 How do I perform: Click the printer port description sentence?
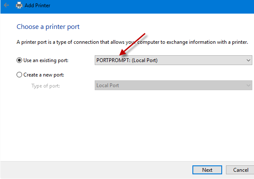132,42
